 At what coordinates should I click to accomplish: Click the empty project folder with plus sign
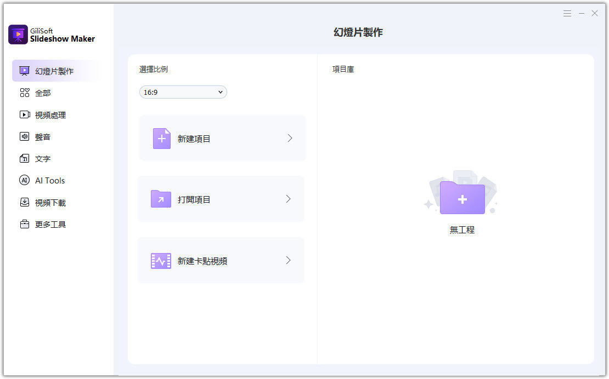[462, 198]
